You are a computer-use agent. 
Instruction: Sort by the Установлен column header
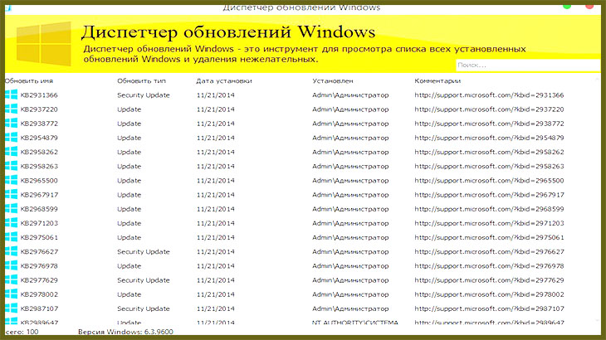[x=333, y=81]
